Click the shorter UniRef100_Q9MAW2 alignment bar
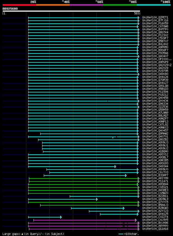 click(89, 134)
